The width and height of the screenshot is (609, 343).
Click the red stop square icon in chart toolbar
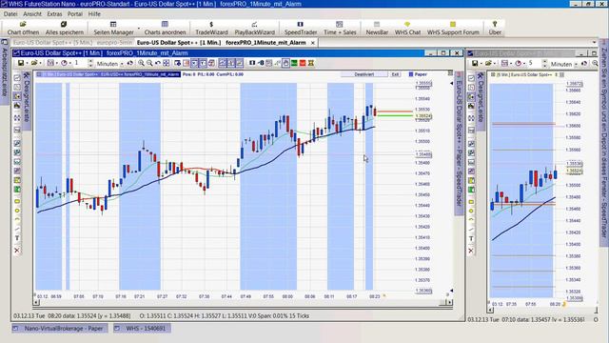[x=303, y=63]
